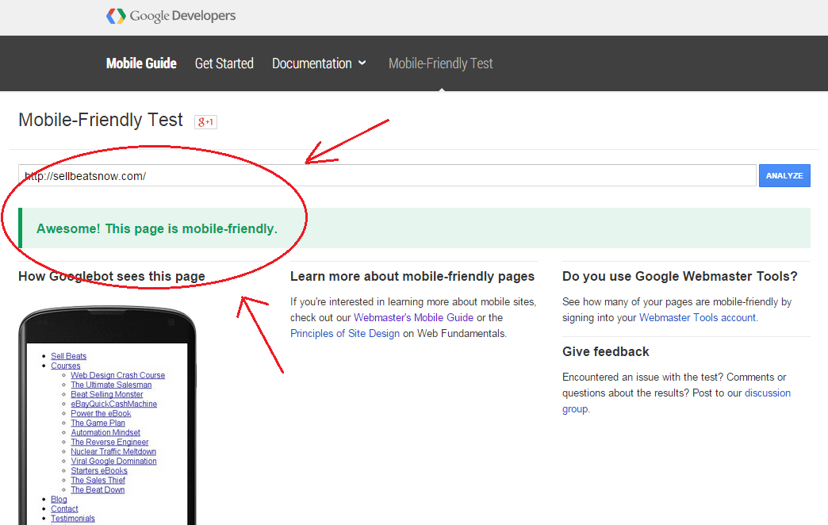Open The Game Plan link
828x525 pixels.
click(98, 423)
